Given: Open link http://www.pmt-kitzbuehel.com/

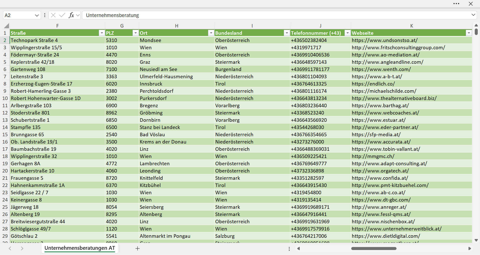Looking at the screenshot, I should [390, 185].
